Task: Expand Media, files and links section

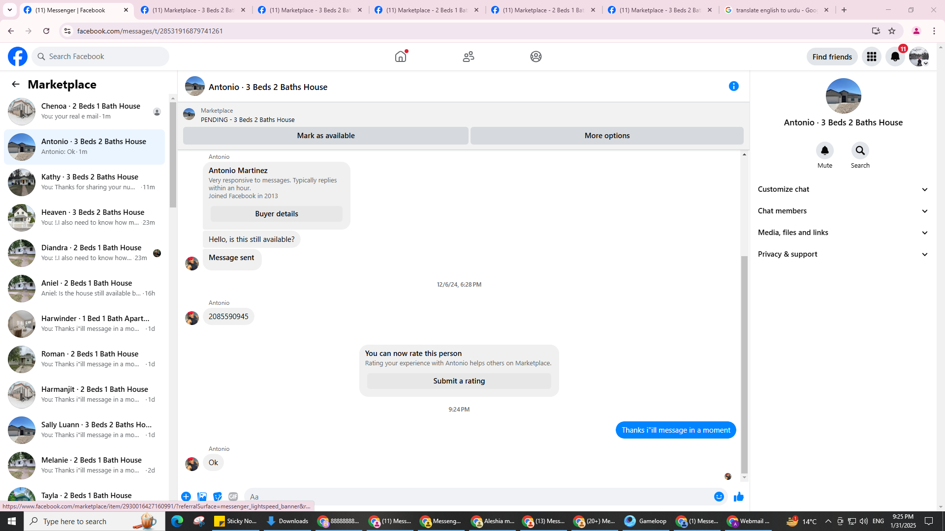Action: (843, 233)
